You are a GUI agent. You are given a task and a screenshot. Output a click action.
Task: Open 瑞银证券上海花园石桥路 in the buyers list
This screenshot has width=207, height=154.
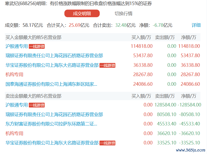(x=54, y=56)
